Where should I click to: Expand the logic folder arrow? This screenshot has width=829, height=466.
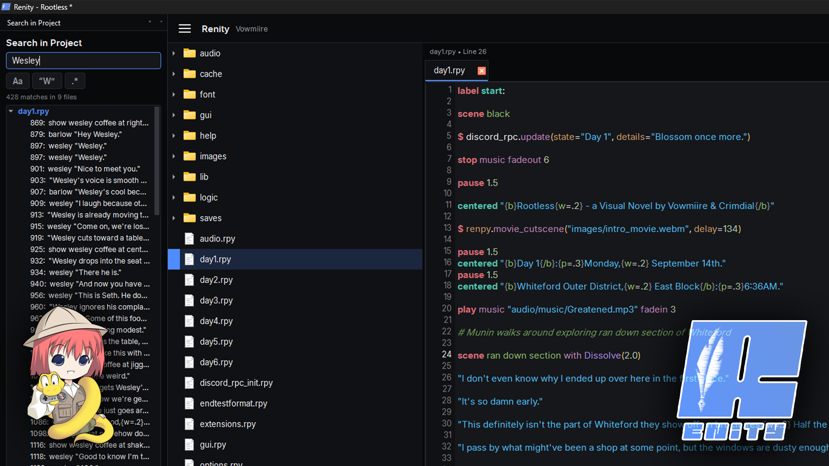point(174,197)
